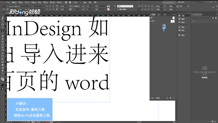The height and width of the screenshot is (123, 218).
Task: Switch to the 图层 Layers tab
Action: [x=159, y=14]
